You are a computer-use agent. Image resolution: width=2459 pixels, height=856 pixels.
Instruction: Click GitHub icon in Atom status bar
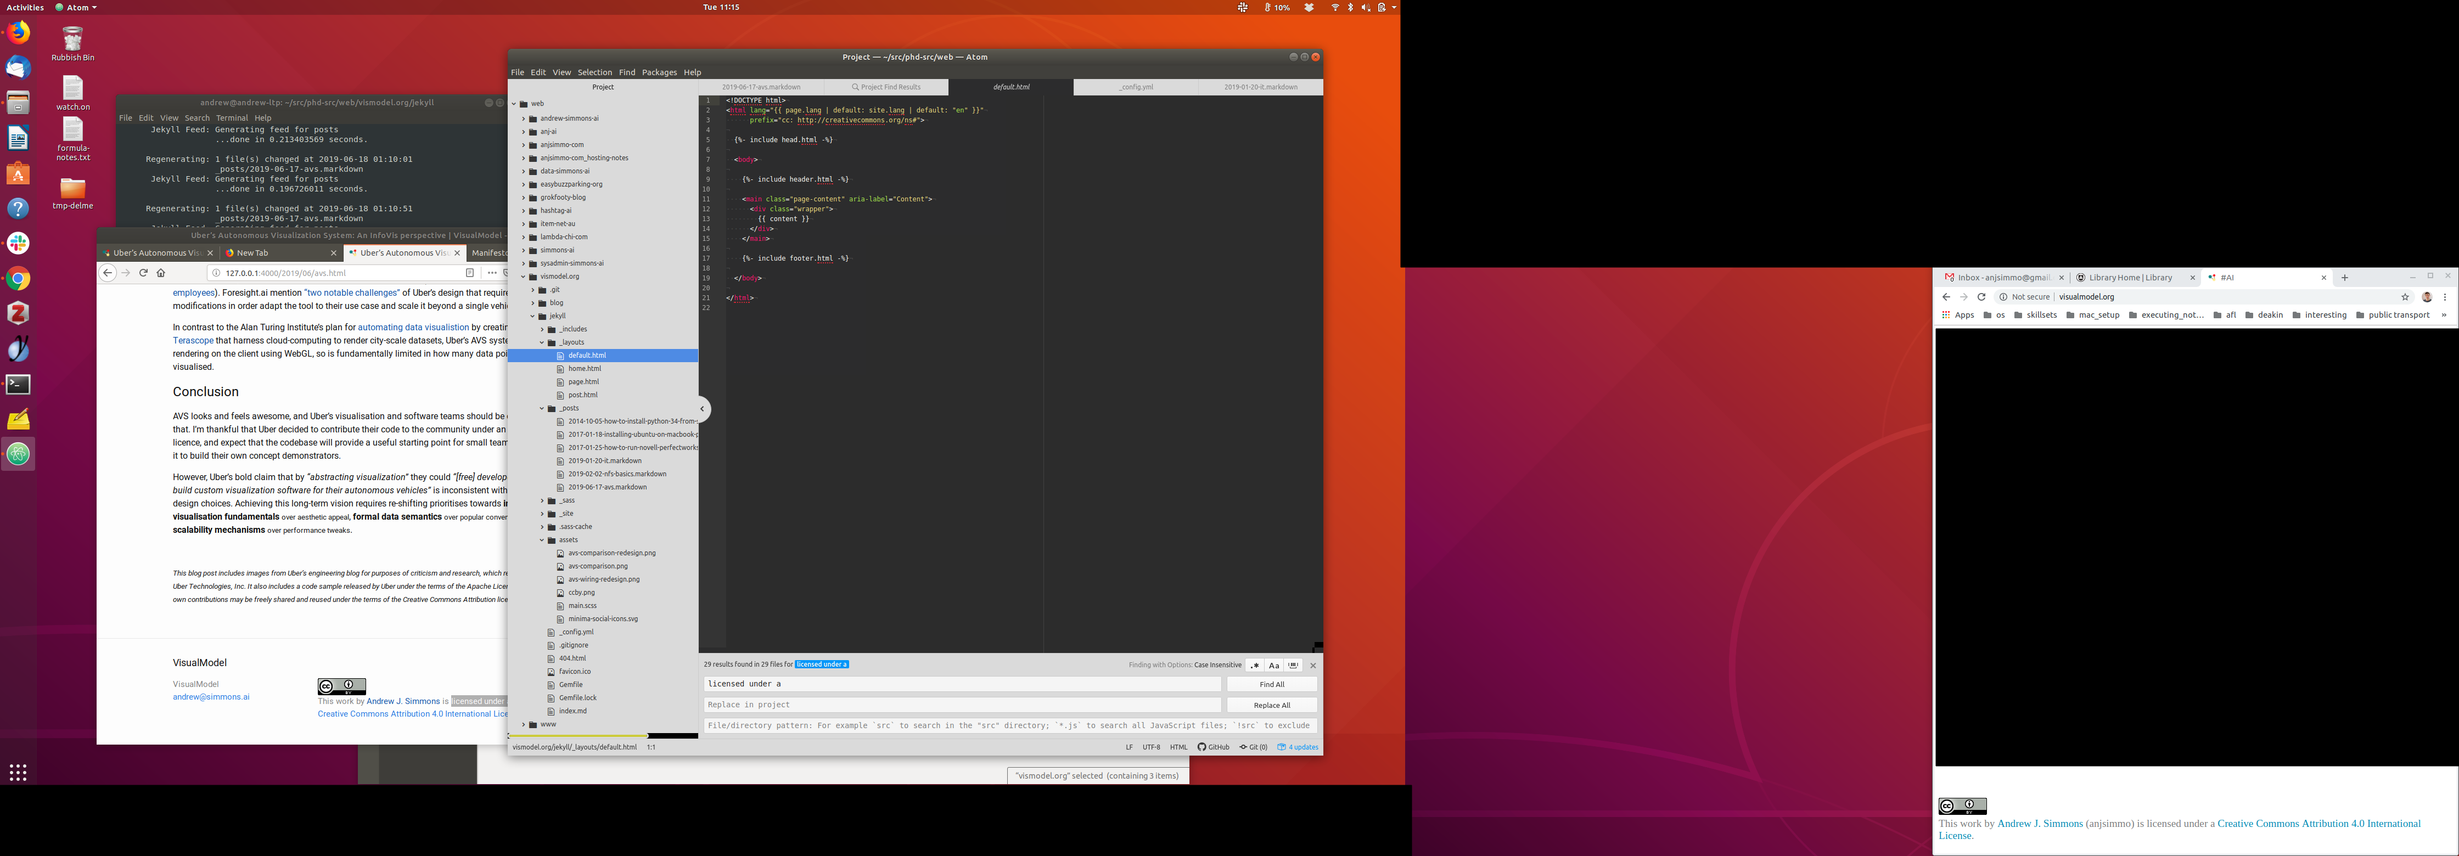pos(1213,747)
